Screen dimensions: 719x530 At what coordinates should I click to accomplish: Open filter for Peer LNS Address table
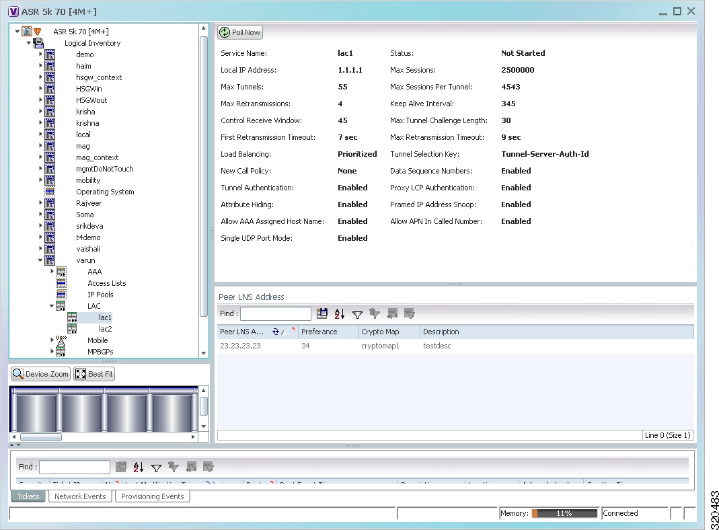click(x=357, y=314)
